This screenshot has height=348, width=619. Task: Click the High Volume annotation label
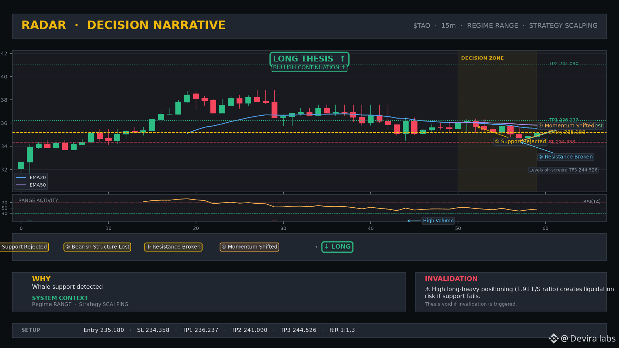click(438, 221)
